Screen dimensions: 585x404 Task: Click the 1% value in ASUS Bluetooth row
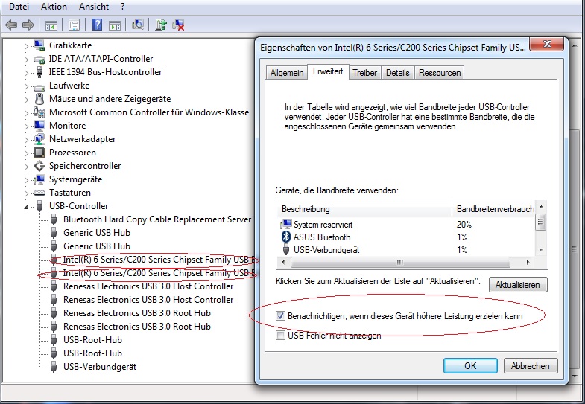click(461, 237)
